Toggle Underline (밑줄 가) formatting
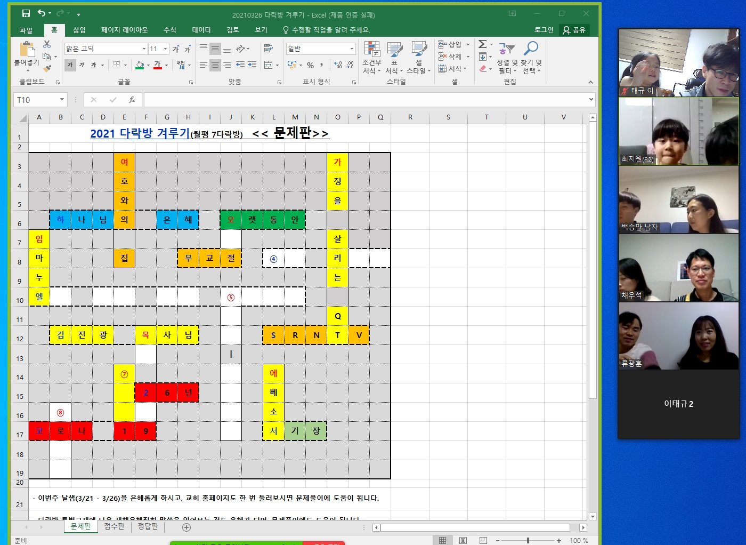 pyautogui.click(x=93, y=65)
